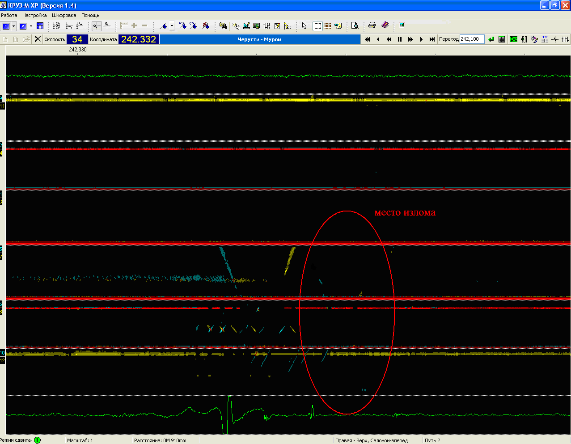Click the waveform pulse icon

coord(555,39)
